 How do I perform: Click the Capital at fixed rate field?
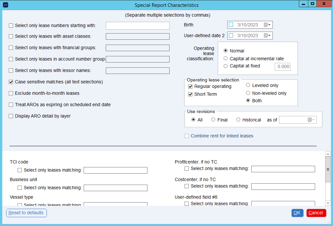pyautogui.click(x=283, y=67)
